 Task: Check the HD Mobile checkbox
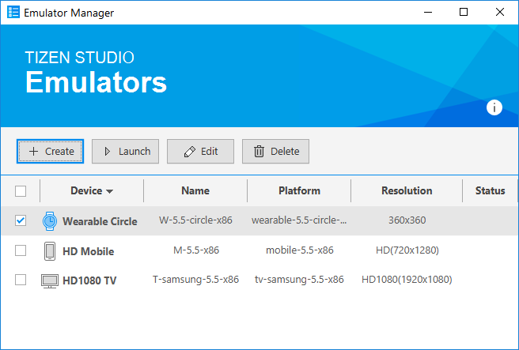(x=21, y=251)
